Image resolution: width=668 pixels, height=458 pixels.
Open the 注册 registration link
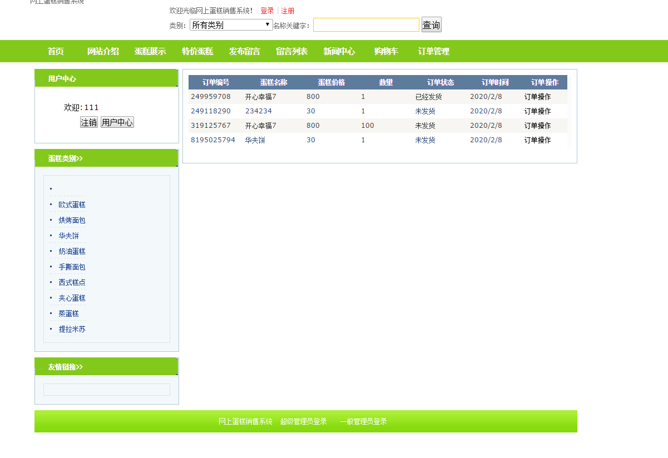coord(288,11)
